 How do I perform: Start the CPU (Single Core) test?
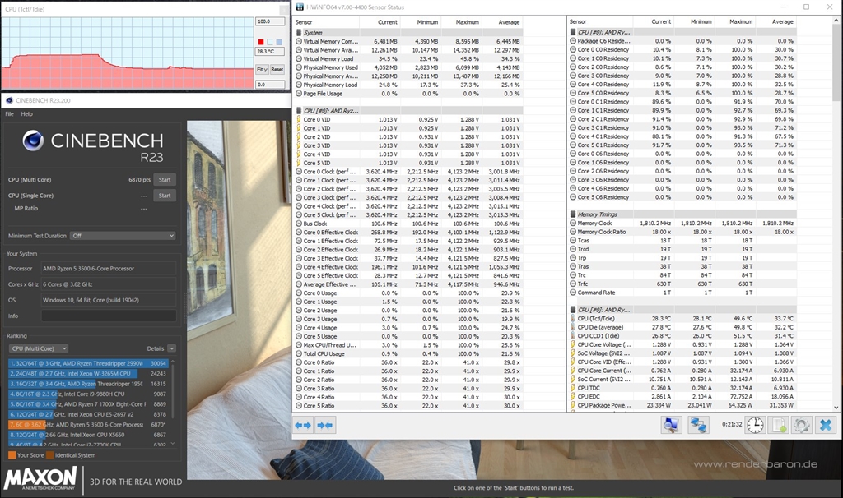(165, 196)
